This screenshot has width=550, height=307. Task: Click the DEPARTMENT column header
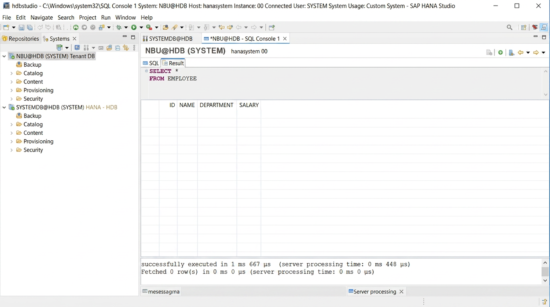click(217, 105)
